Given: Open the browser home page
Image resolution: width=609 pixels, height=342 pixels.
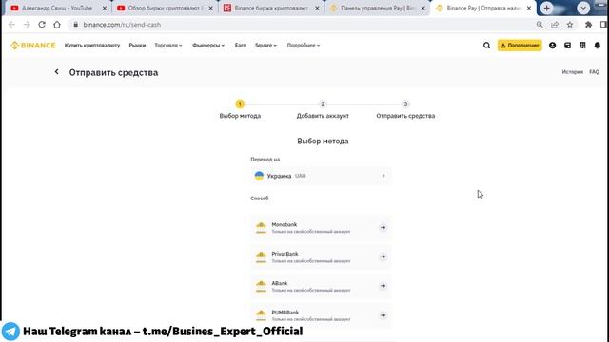Looking at the screenshot, I should (x=57, y=25).
